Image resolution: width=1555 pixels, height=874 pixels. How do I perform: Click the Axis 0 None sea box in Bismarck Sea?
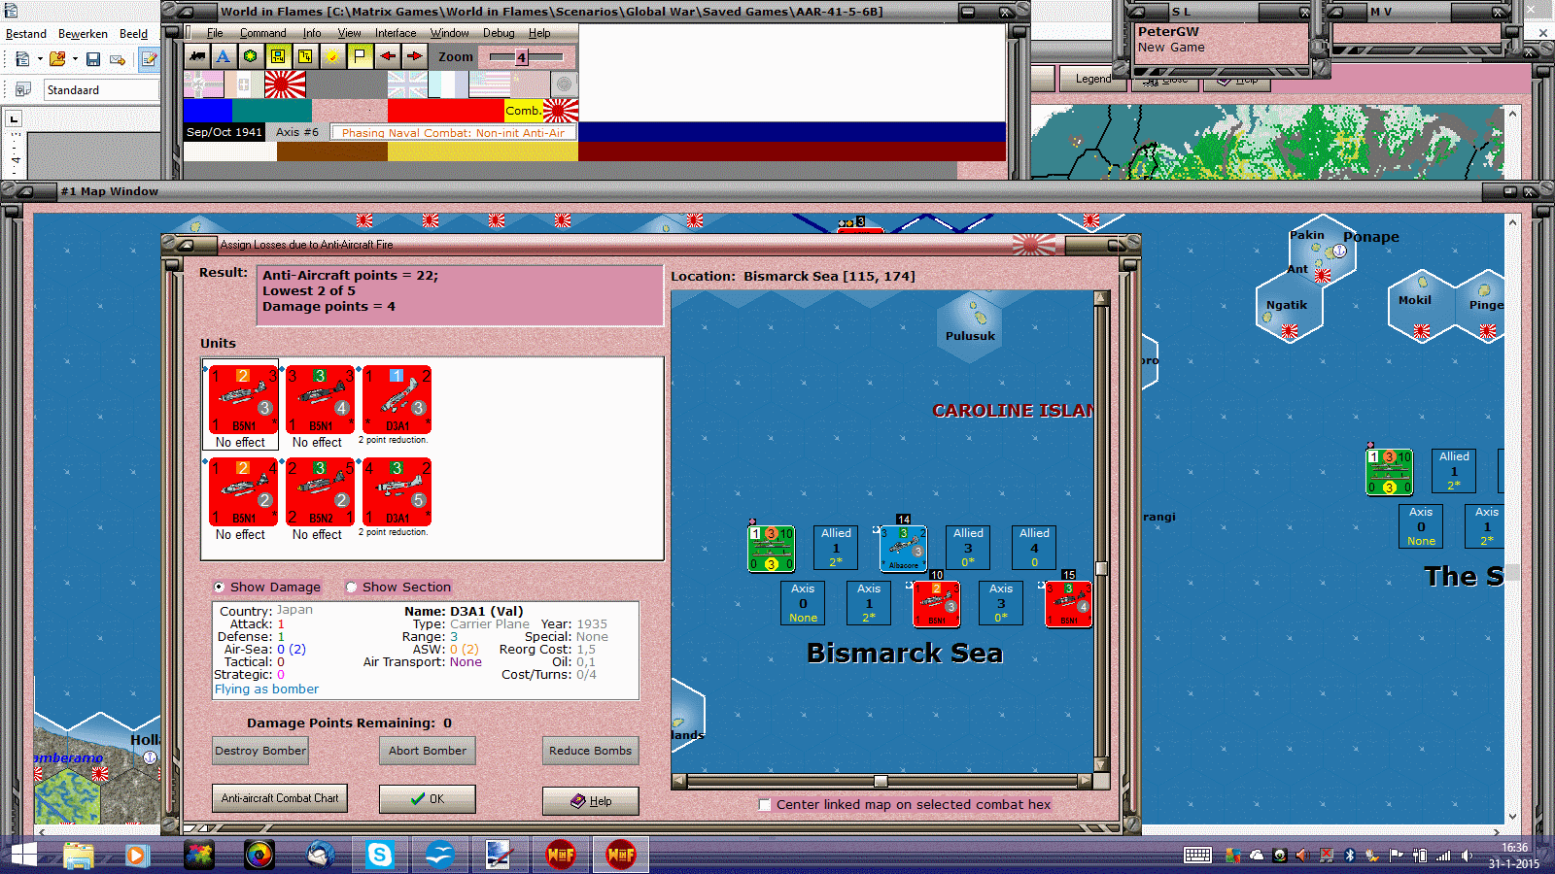tap(803, 603)
